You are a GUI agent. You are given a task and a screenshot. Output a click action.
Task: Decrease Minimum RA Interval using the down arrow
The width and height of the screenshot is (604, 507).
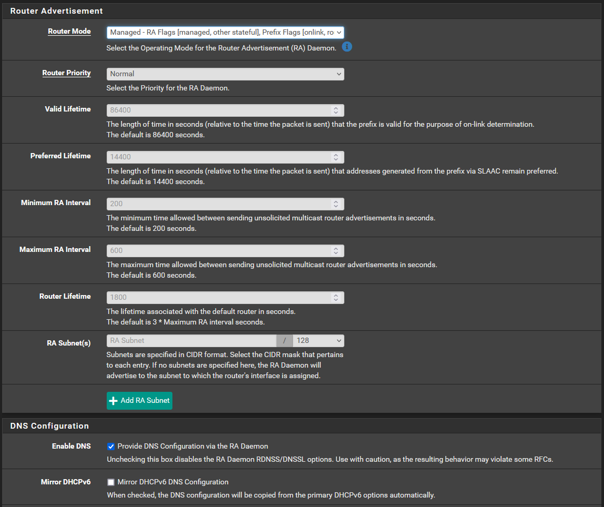tap(336, 206)
